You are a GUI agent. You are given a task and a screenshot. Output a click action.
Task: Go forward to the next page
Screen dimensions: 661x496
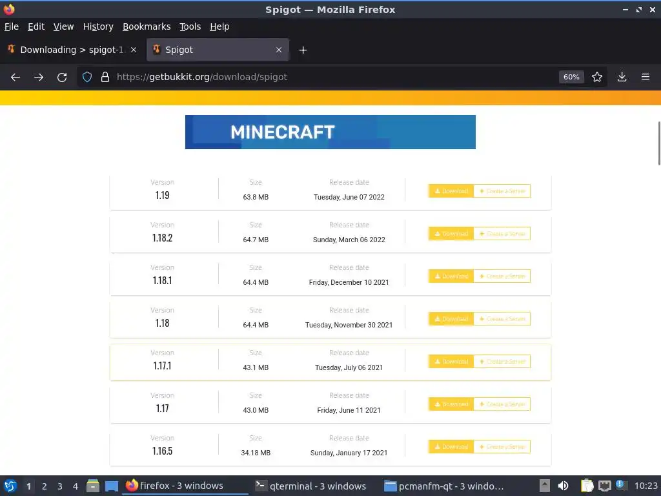pos(39,77)
